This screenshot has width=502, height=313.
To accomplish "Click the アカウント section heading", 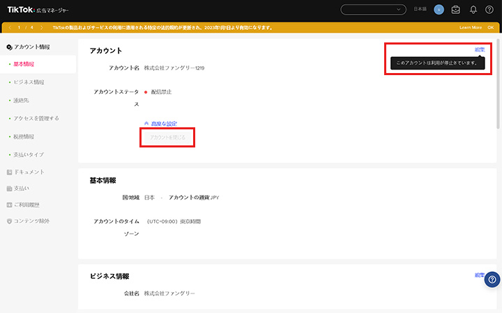I will (x=106, y=51).
